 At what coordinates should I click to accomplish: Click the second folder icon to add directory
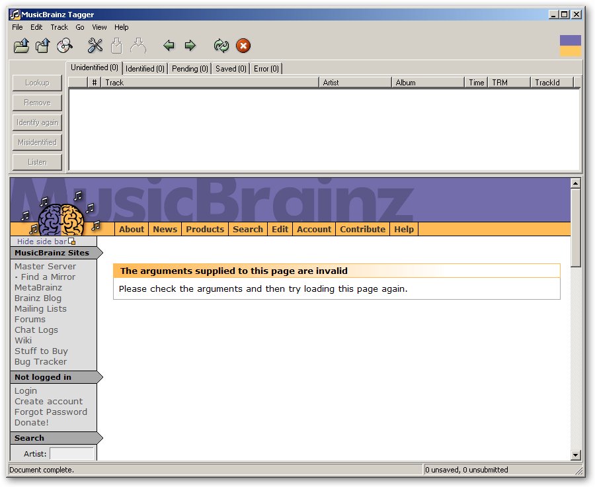(x=43, y=46)
